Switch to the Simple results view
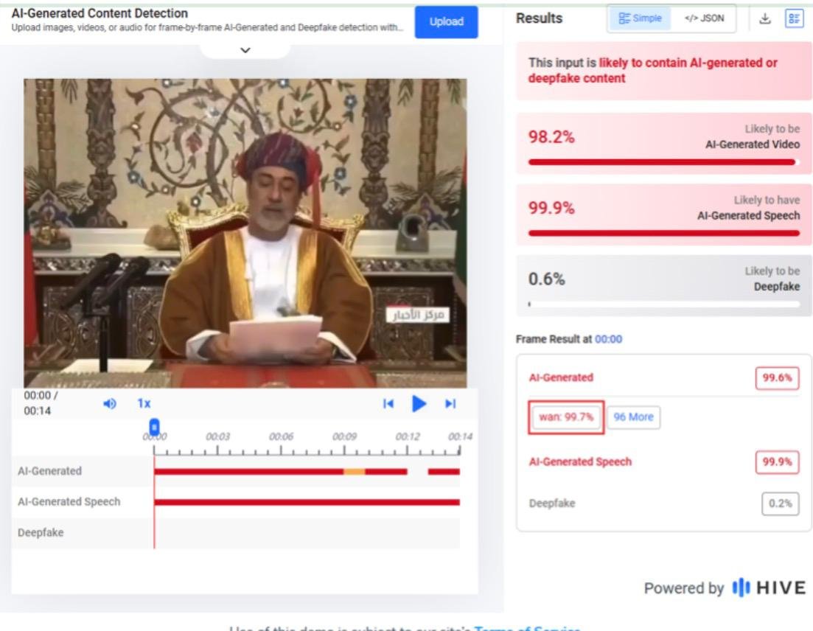The image size is (813, 631). point(640,18)
